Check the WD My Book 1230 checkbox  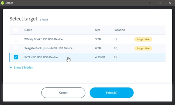pyautogui.click(x=16, y=39)
